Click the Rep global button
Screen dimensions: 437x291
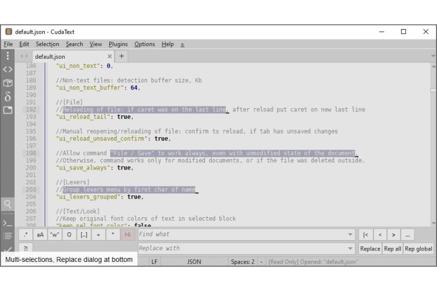coord(418,249)
